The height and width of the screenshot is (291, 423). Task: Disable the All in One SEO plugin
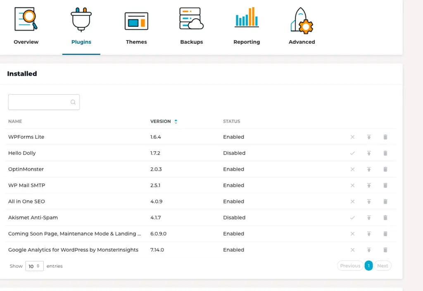click(352, 202)
